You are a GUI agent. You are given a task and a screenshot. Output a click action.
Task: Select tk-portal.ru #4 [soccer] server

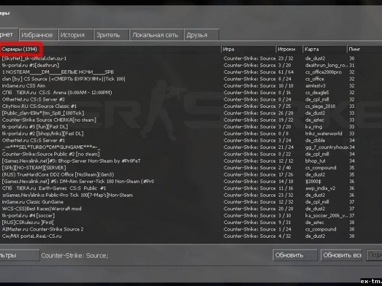click(191, 215)
